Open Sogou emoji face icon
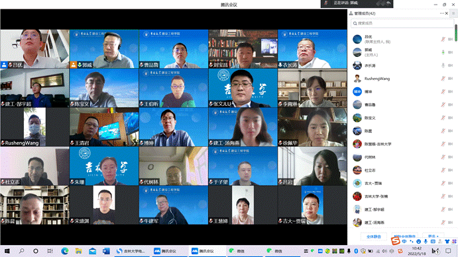This screenshot has width=458, height=257. tap(419, 241)
